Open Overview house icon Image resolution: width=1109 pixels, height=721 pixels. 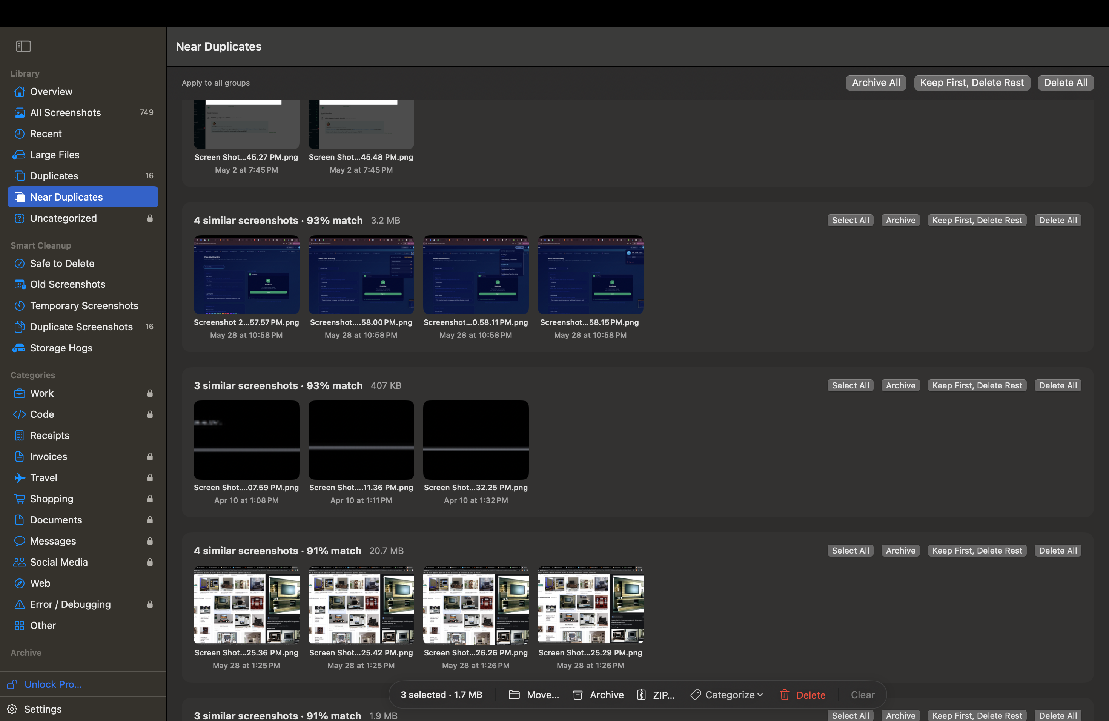point(19,91)
